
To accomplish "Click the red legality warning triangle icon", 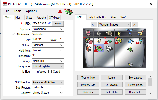I will (x=60, y=11).
